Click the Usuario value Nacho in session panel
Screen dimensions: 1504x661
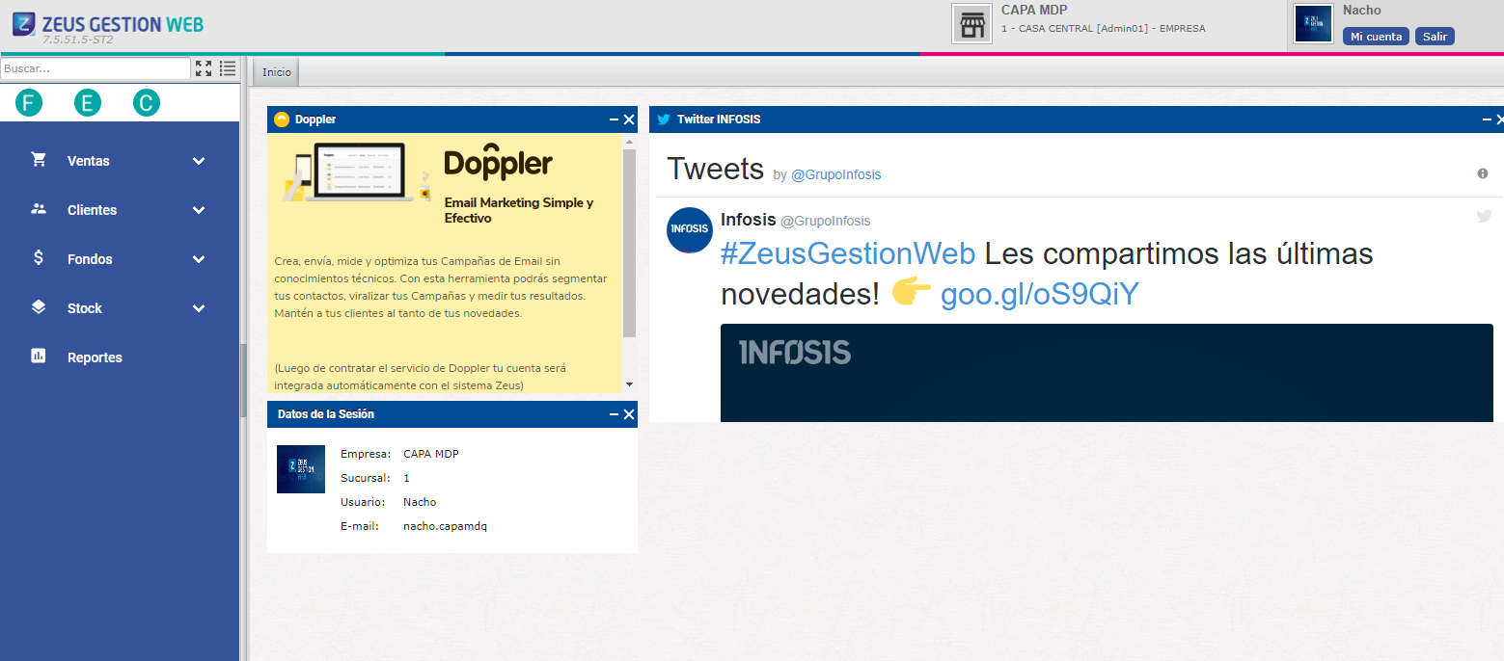point(420,502)
